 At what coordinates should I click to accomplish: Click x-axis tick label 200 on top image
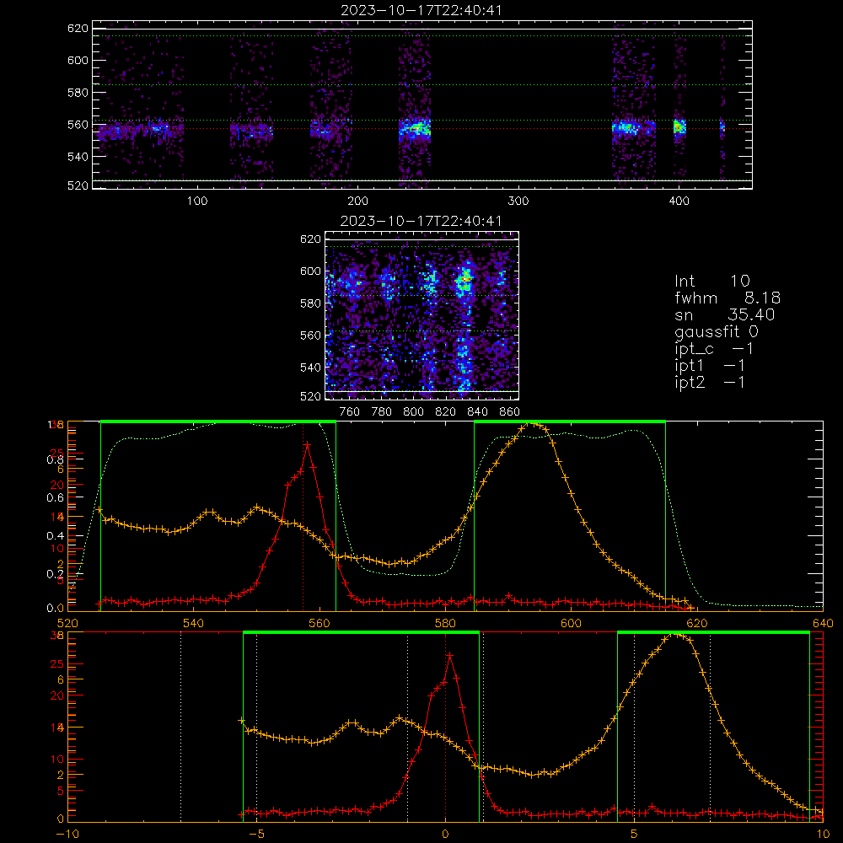tap(357, 201)
